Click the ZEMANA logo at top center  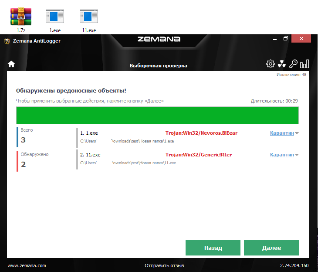pyautogui.click(x=159, y=39)
